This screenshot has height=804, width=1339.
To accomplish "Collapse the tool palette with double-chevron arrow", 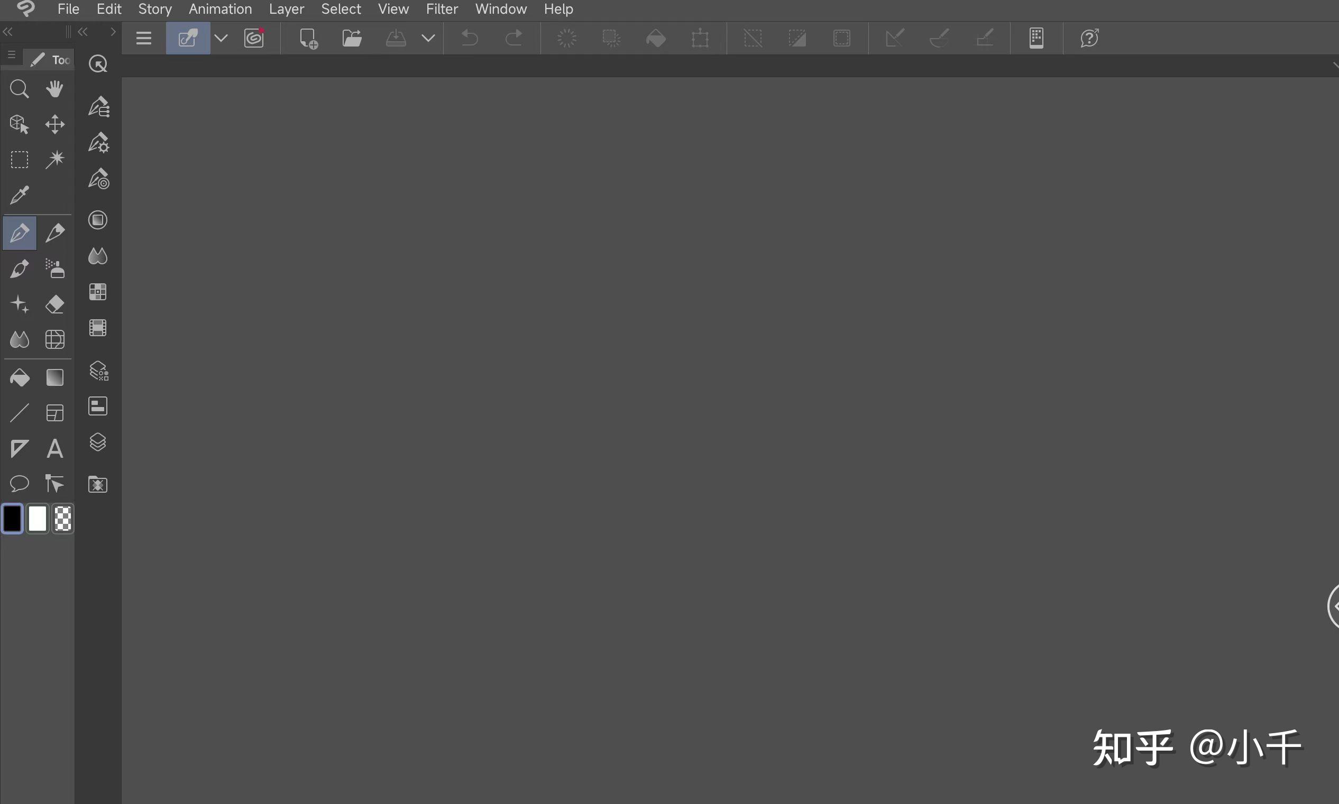I will coord(82,31).
